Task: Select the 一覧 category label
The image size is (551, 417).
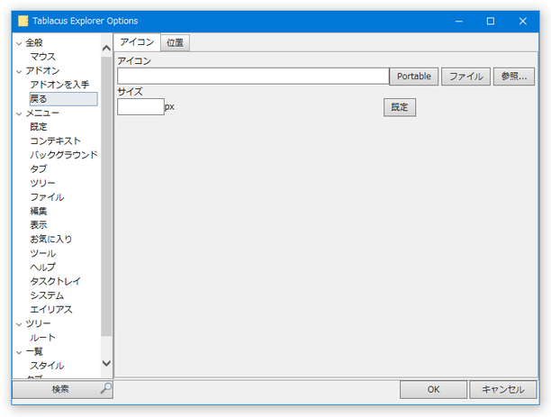Action: coord(34,351)
